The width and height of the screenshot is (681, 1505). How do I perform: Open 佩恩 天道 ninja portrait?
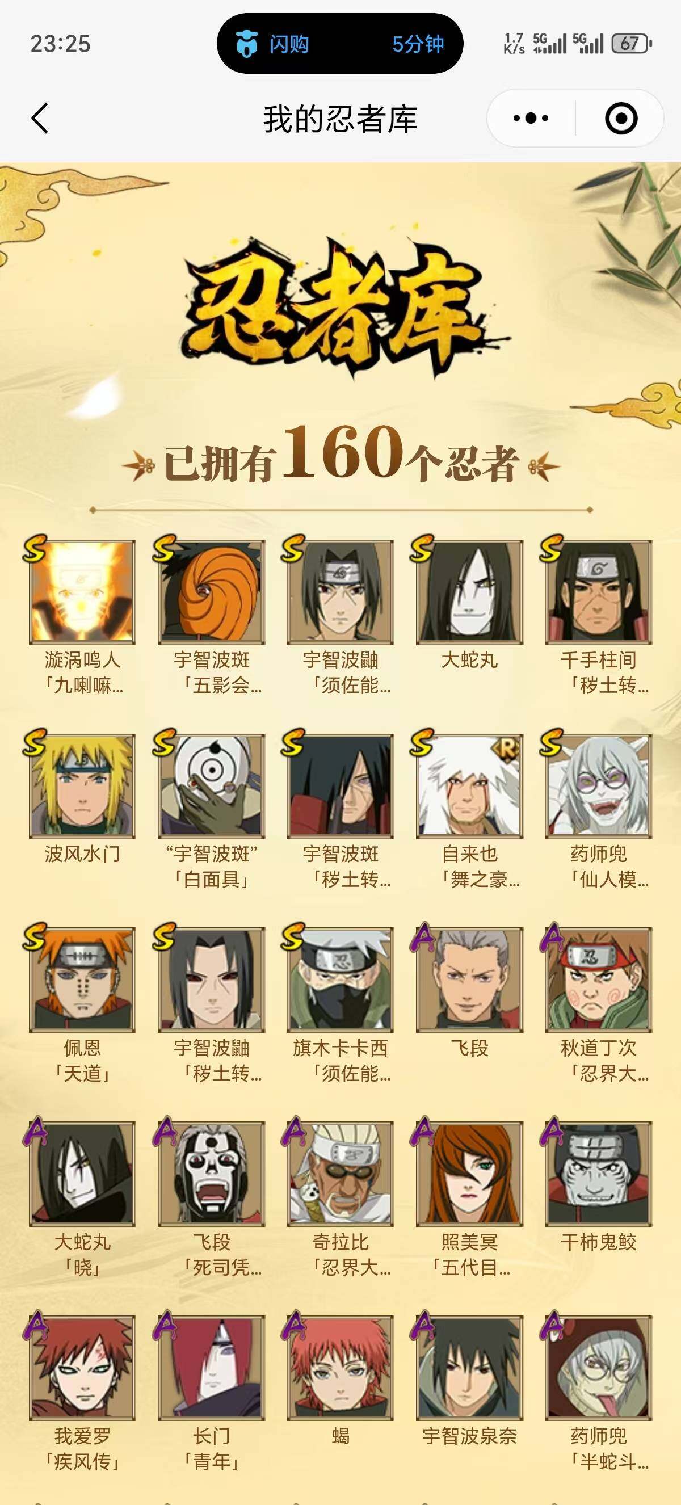click(x=82, y=979)
